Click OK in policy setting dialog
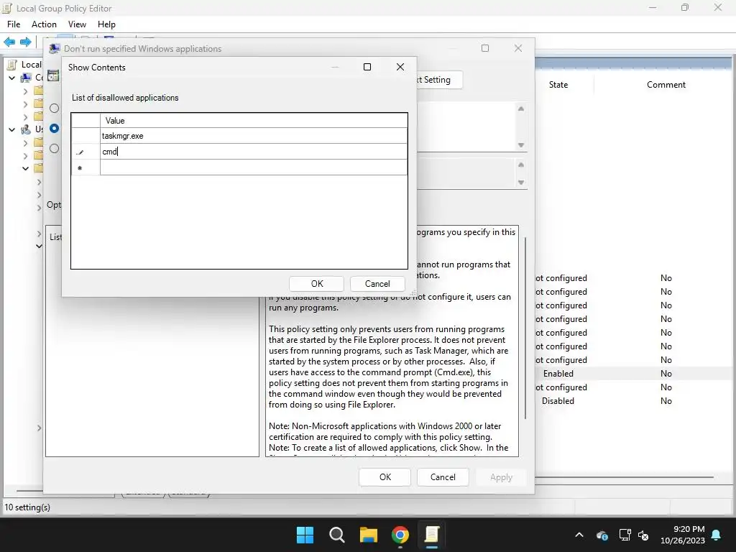This screenshot has width=736, height=552. (385, 477)
